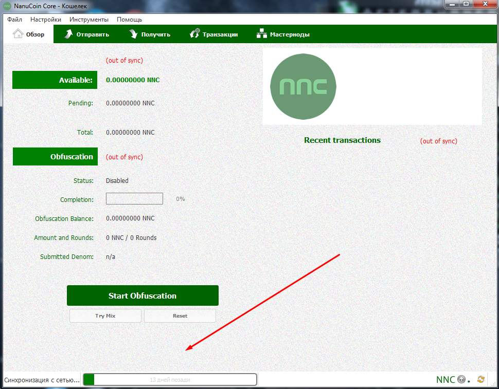Expand the Инструменты menu
Screen dimensions: 499x389
[89, 20]
